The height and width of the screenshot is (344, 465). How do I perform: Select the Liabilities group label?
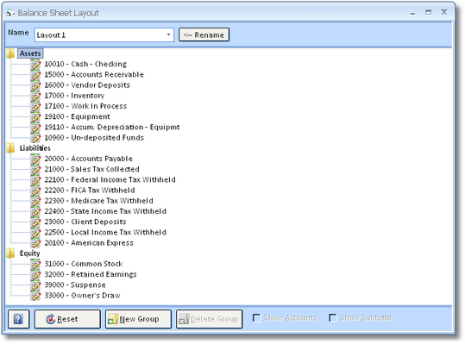(x=35, y=148)
